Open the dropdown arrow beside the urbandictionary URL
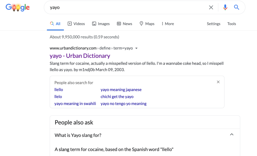Viewport: 257px width, 156px height. [x=136, y=48]
